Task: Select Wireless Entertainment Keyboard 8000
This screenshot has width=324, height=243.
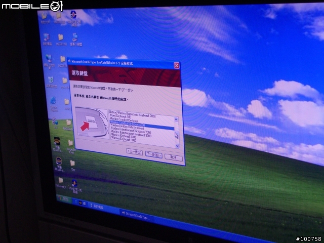Action: 131,134
